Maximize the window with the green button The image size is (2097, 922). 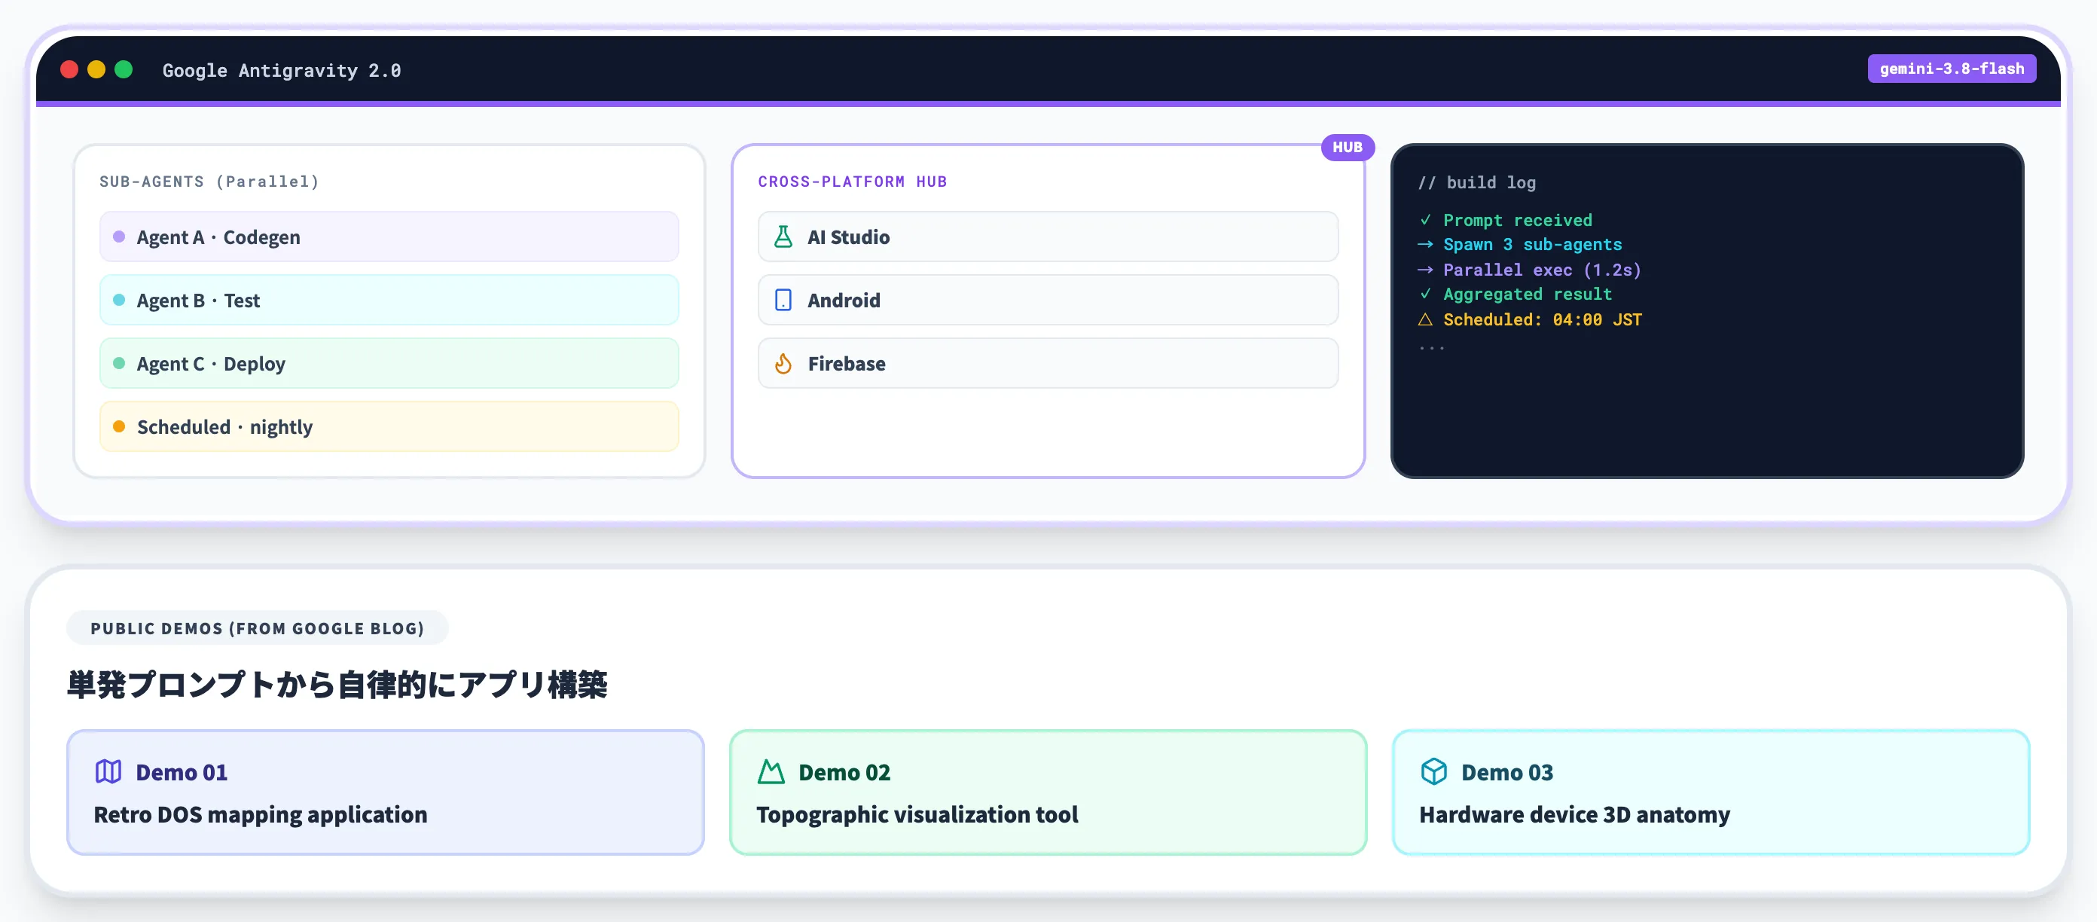tap(124, 70)
